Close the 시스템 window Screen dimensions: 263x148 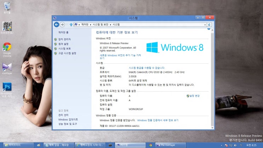click(210, 17)
